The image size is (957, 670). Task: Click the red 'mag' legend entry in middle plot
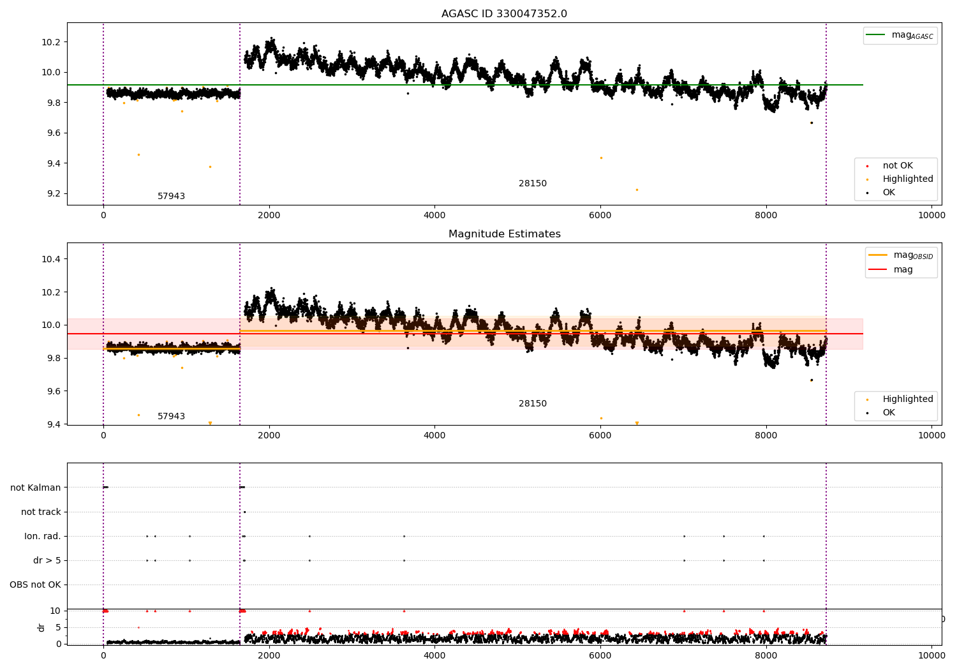[891, 270]
